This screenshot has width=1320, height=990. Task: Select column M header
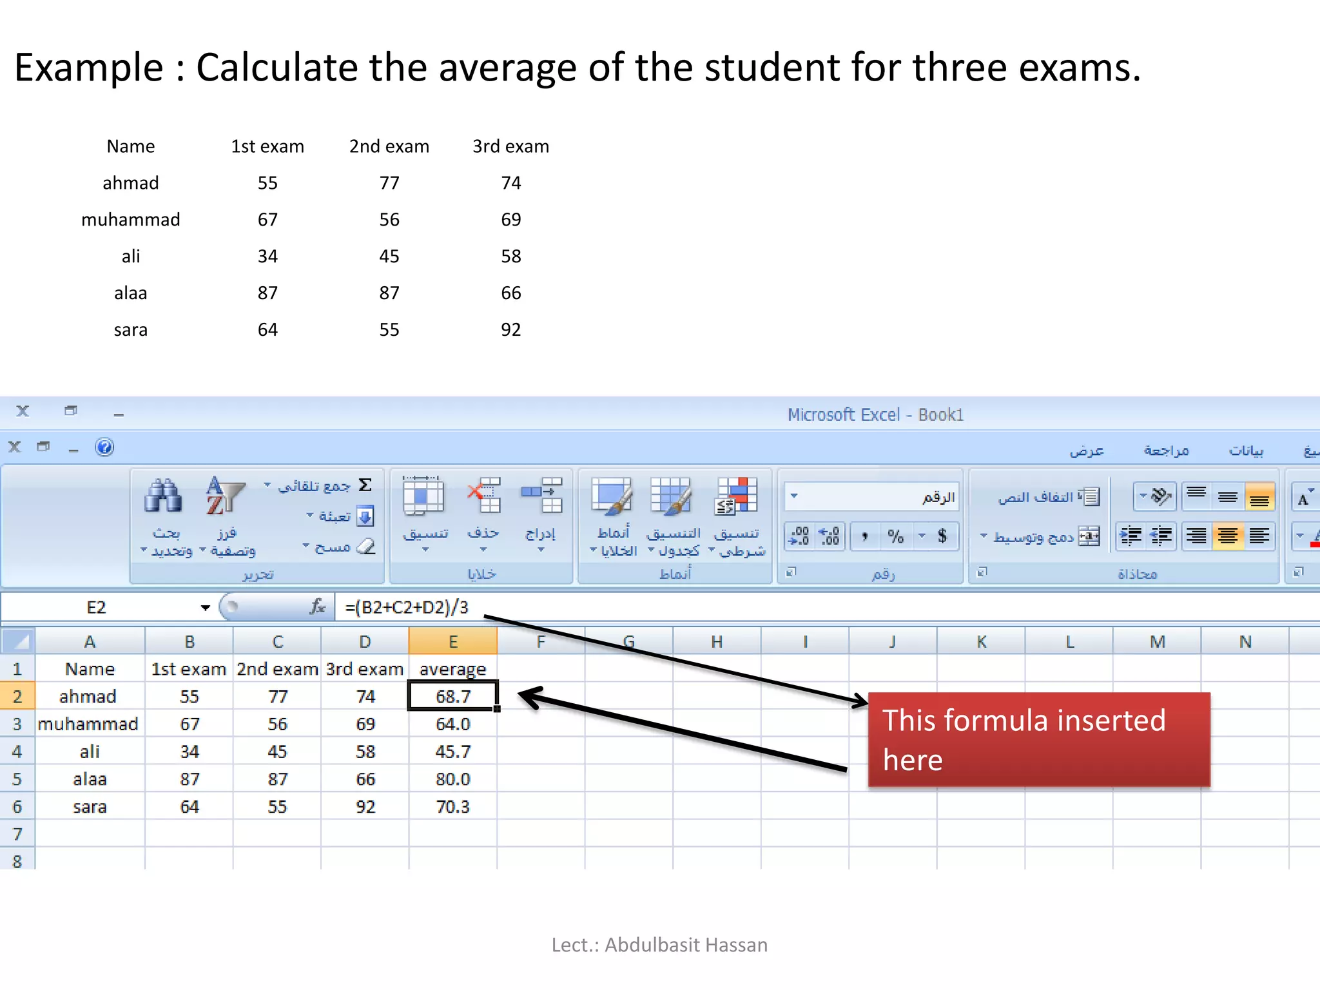pos(1157,641)
